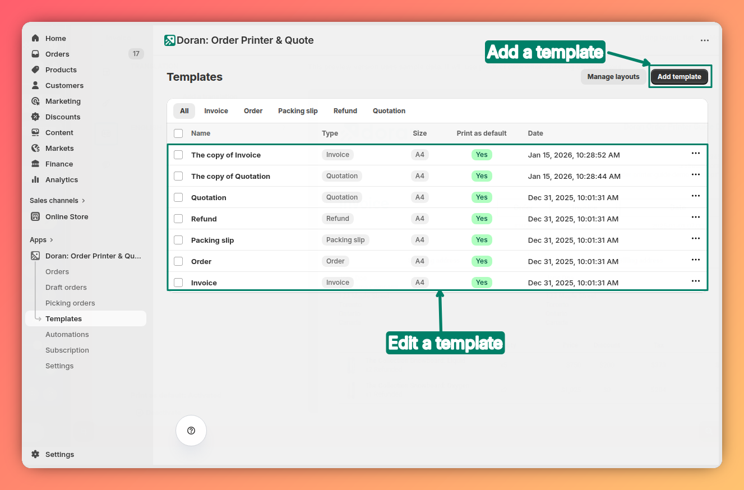
Task: Open the header three-dot menu
Action: [705, 40]
